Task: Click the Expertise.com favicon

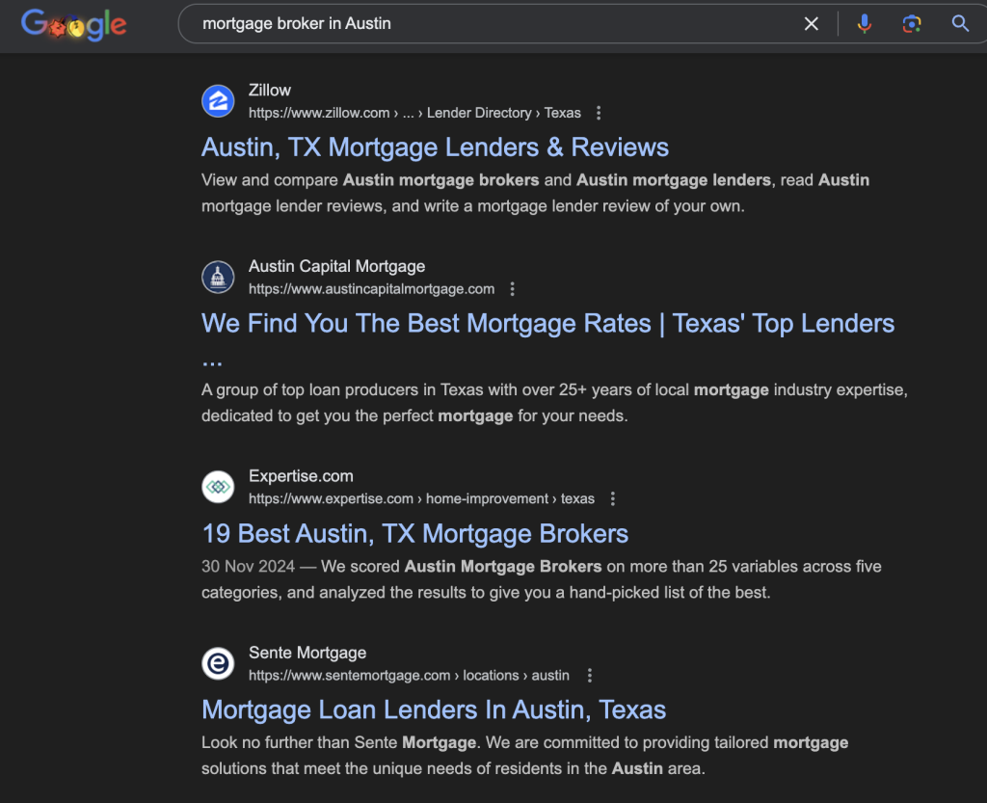Action: pyautogui.click(x=218, y=487)
